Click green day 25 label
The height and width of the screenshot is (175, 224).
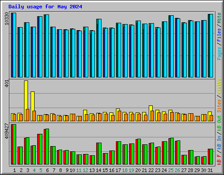pos(171,170)
